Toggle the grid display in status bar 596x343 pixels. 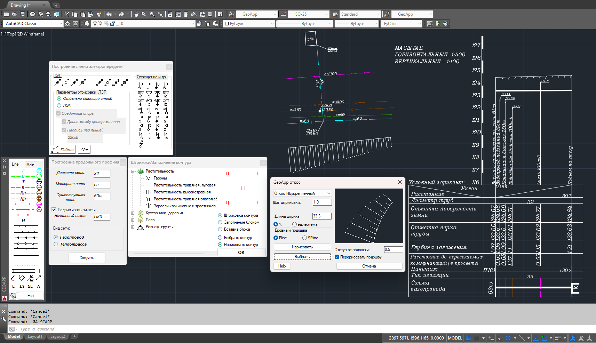(468, 338)
